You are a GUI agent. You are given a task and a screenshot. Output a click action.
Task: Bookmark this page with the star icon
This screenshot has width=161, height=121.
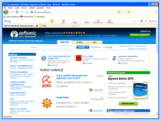click(122, 12)
